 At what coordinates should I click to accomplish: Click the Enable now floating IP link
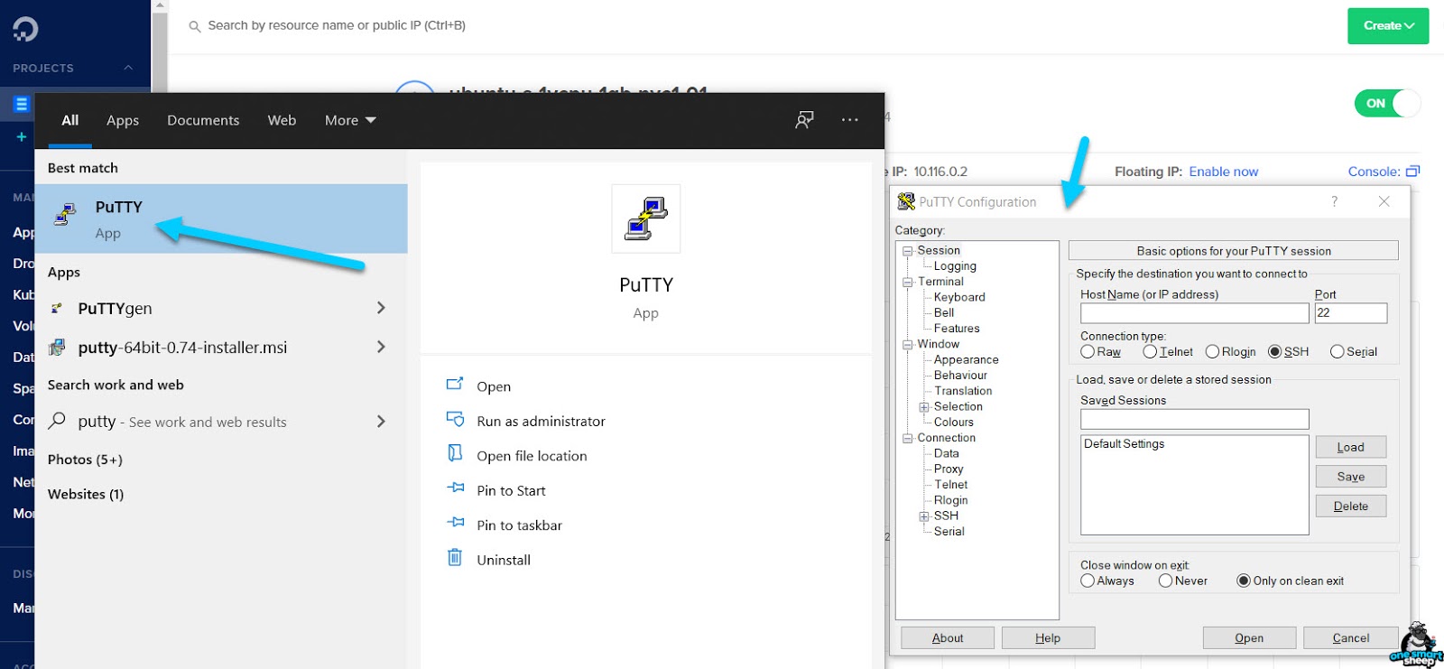point(1223,172)
